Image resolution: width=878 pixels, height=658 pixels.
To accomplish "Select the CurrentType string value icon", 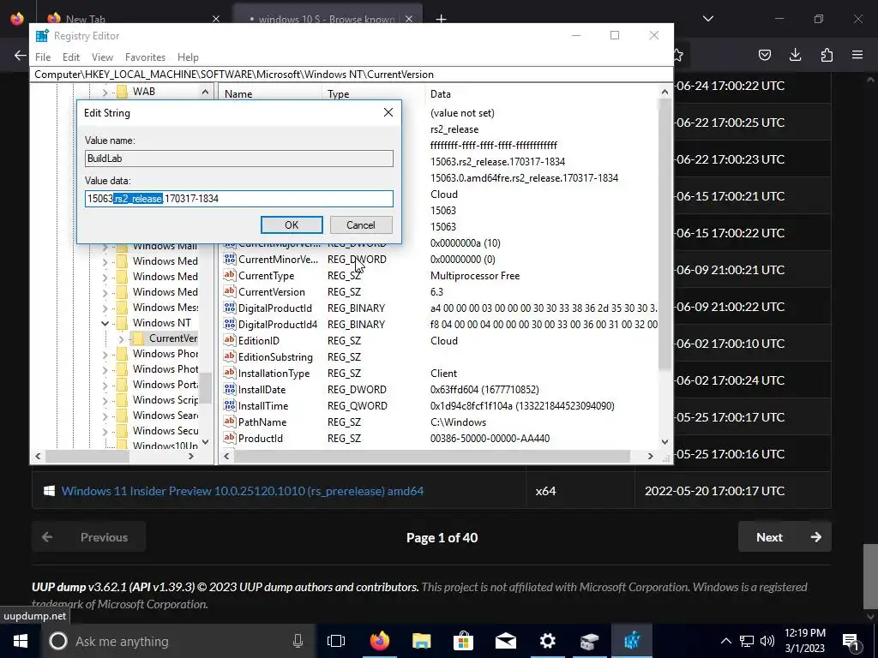I will click(x=230, y=275).
